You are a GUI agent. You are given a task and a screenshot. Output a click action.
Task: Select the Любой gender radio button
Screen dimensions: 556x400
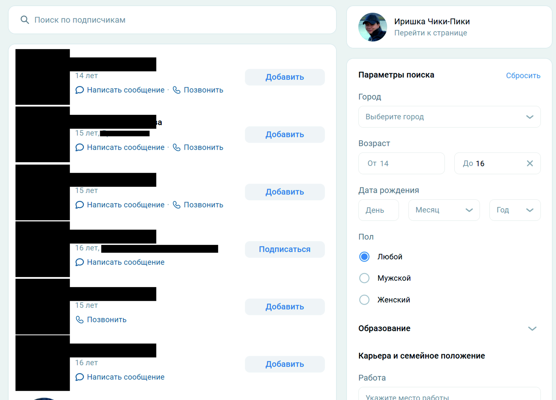(x=364, y=257)
